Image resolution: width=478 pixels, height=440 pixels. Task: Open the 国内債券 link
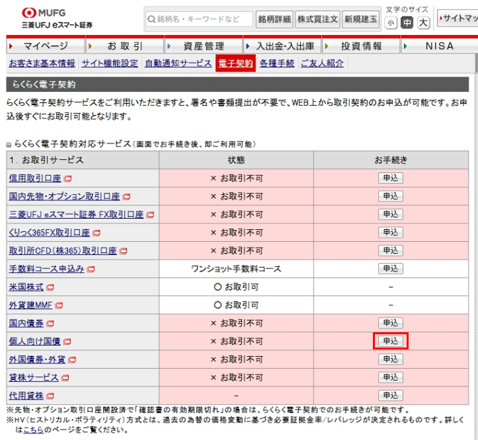tap(26, 324)
